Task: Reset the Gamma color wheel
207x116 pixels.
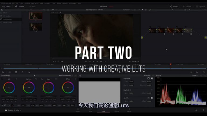Action: tap(36, 79)
